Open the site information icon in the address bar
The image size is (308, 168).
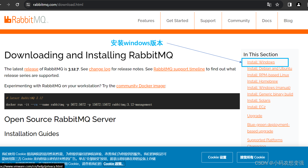click(x=28, y=5)
